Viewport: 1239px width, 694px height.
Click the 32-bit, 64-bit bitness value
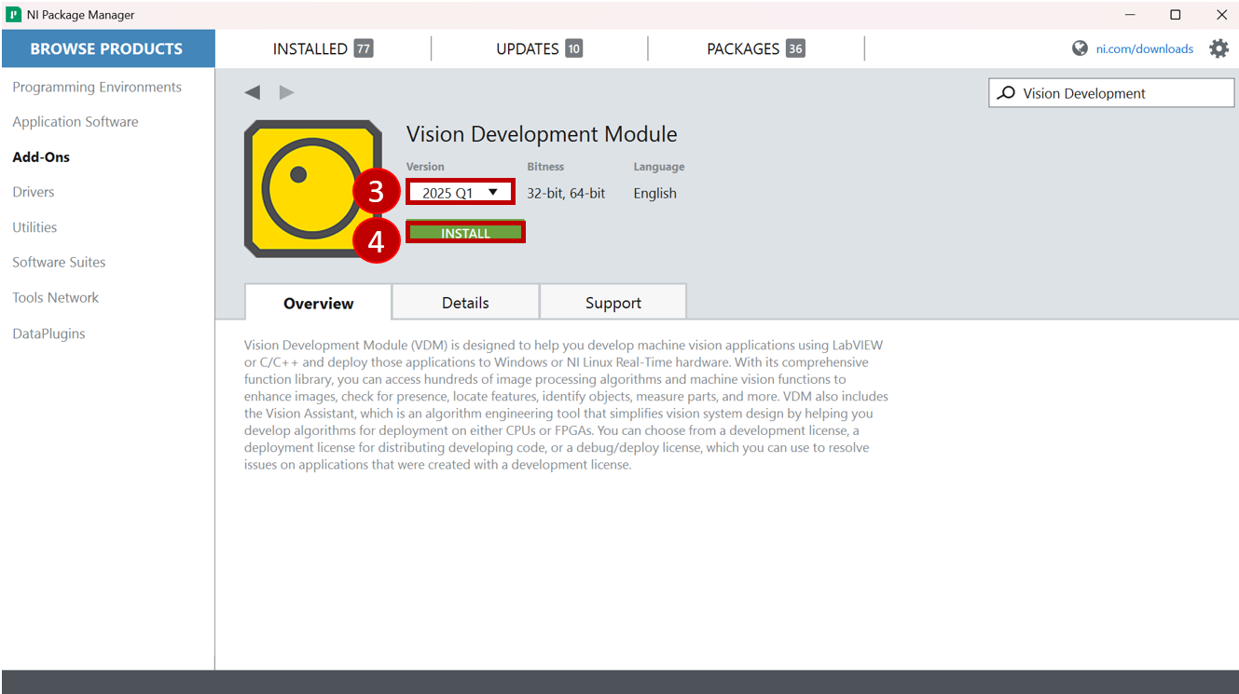pyautogui.click(x=566, y=194)
